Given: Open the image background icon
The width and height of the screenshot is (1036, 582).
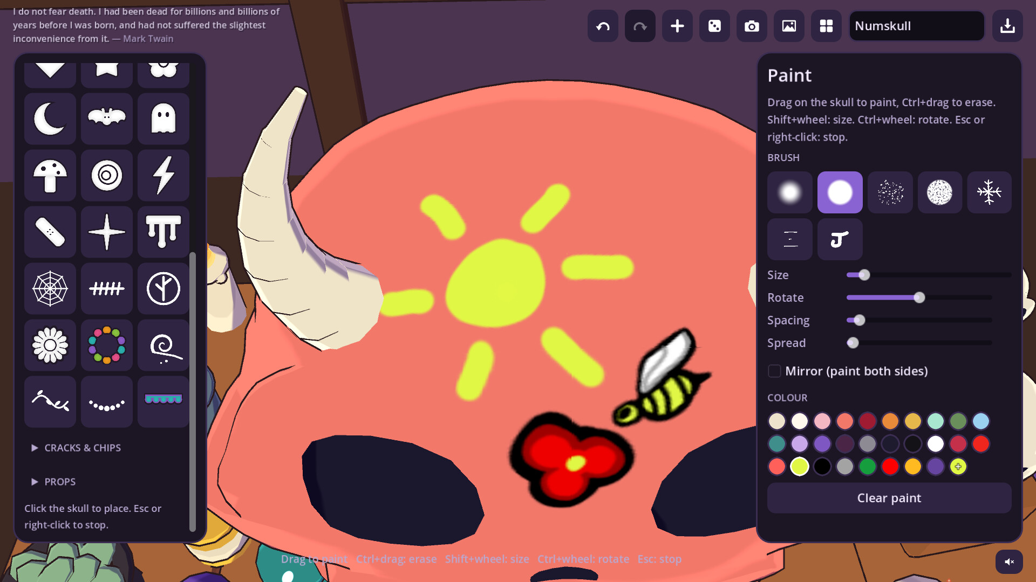Looking at the screenshot, I should (x=789, y=26).
